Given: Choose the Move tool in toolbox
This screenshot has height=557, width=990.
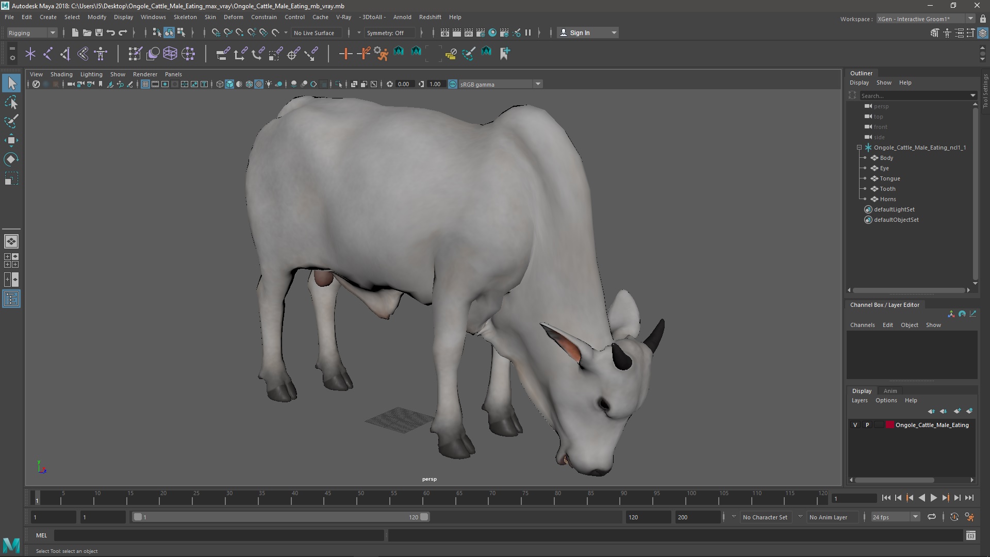Looking at the screenshot, I should (x=11, y=140).
